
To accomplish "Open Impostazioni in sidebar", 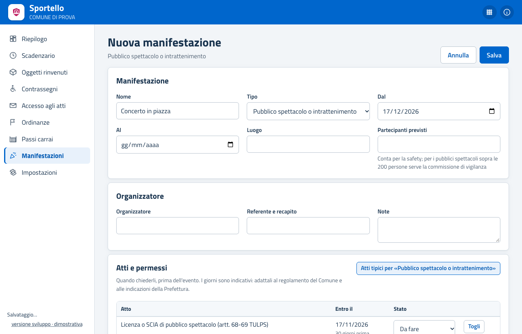I will point(47,172).
